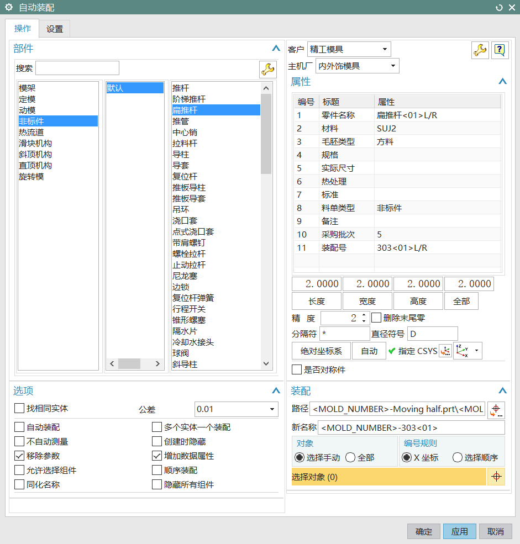520x544 pixels.
Task: Click the wrench icon beside the search field
Action: 267,70
